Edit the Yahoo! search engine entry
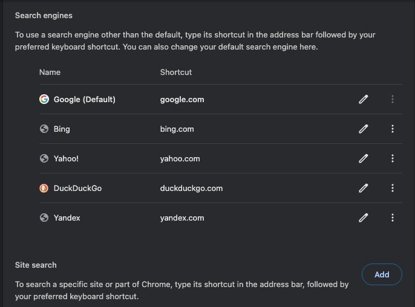415x307 pixels. (364, 159)
